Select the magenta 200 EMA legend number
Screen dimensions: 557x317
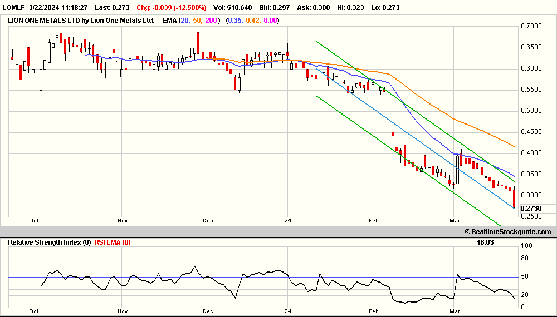[211, 21]
